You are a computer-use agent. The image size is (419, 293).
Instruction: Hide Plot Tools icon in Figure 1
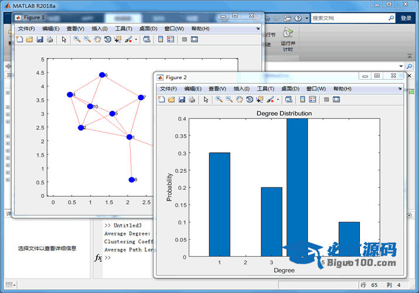[x=185, y=39]
